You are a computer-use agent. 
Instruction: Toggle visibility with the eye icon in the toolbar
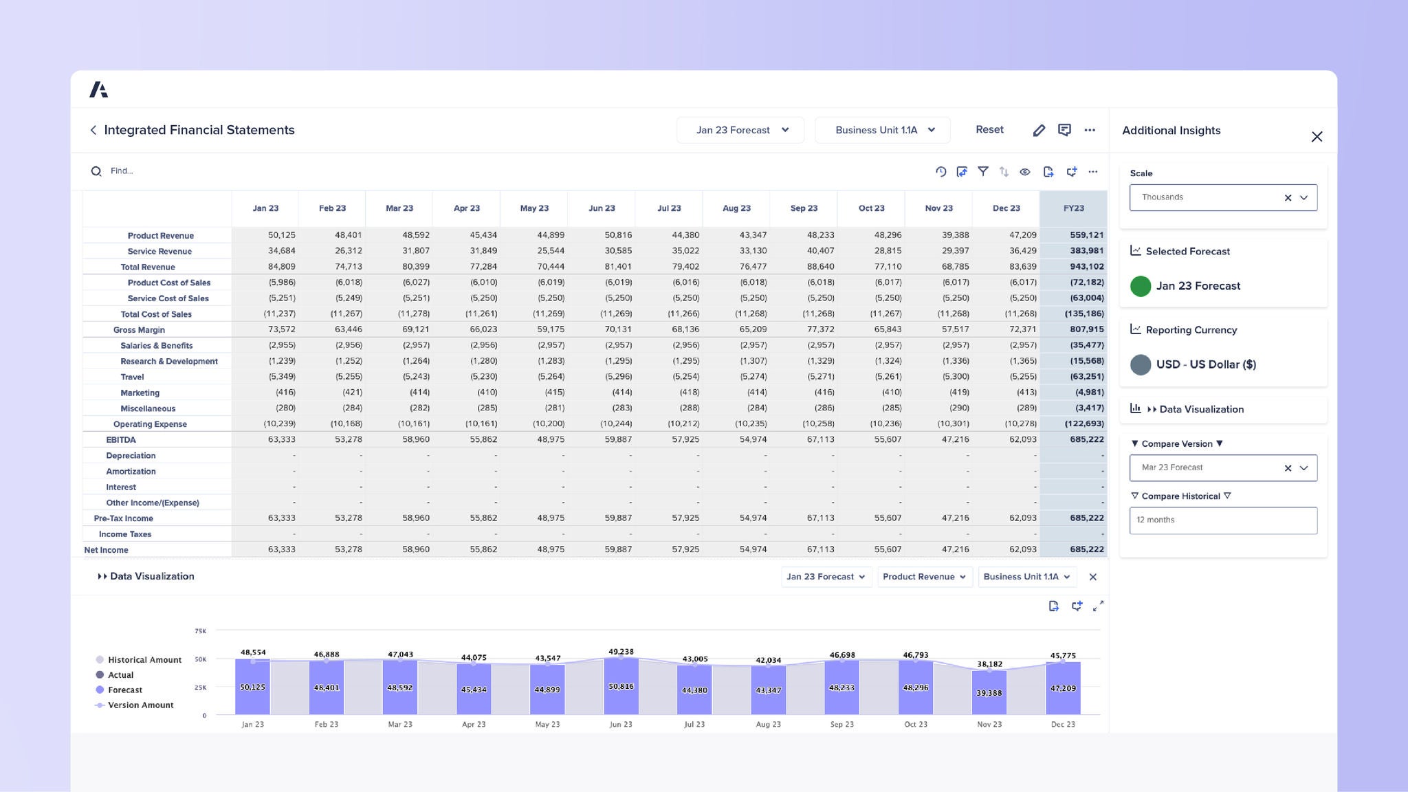click(x=1025, y=171)
